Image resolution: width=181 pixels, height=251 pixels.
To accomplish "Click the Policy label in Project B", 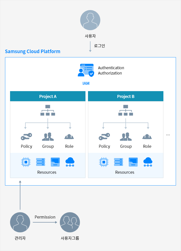I will [104, 147].
